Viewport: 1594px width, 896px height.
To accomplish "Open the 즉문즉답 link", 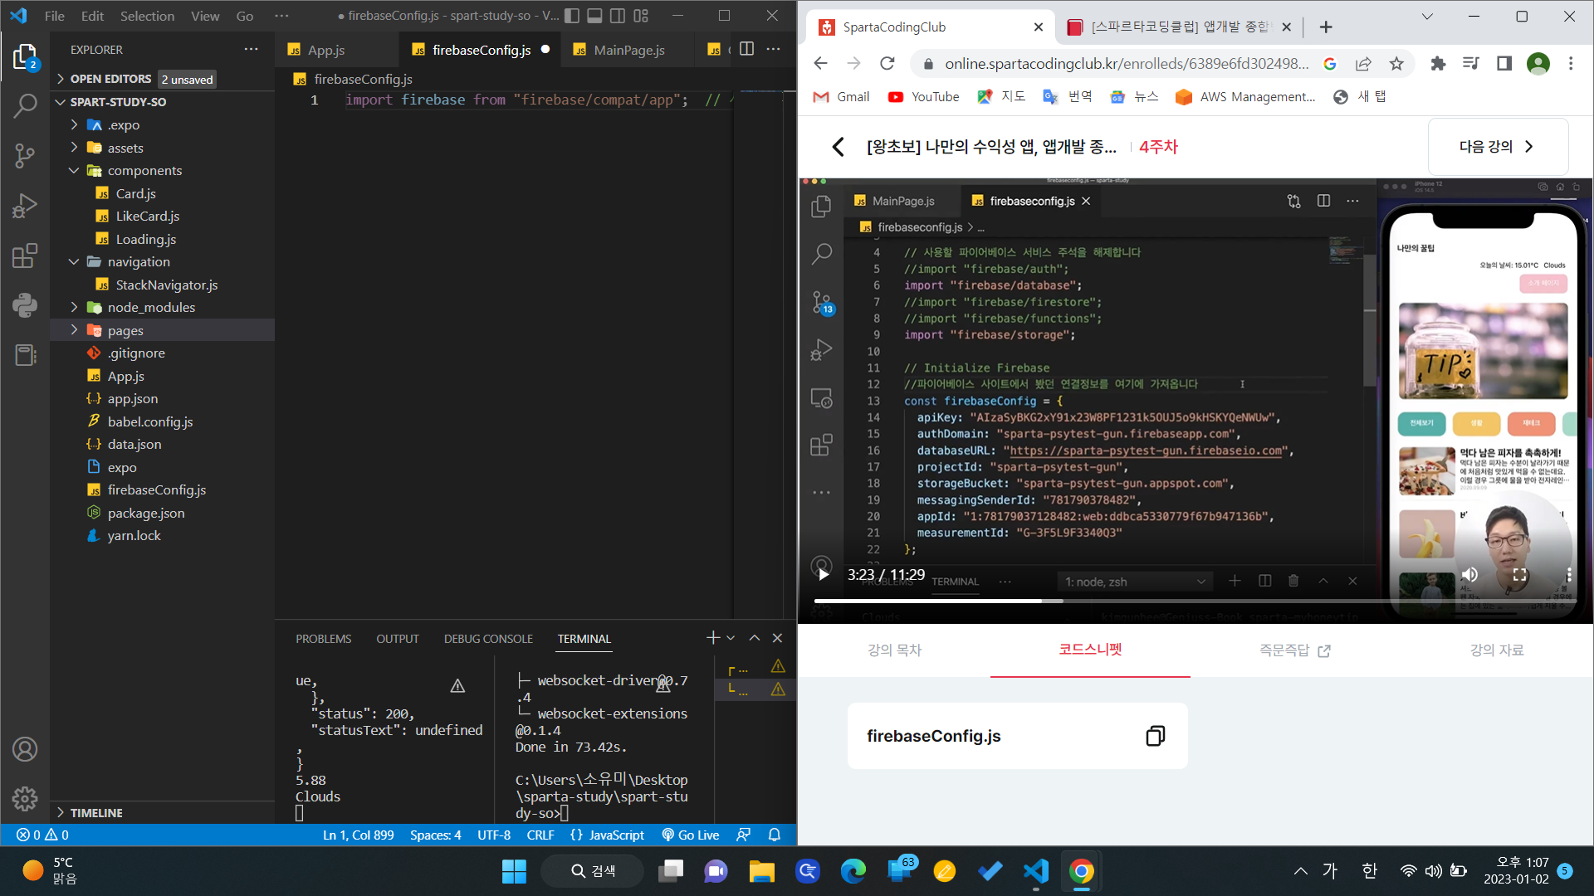I will coord(1294,650).
